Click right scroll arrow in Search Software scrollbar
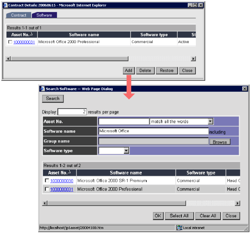This screenshot has height=233, width=250. click(238, 203)
